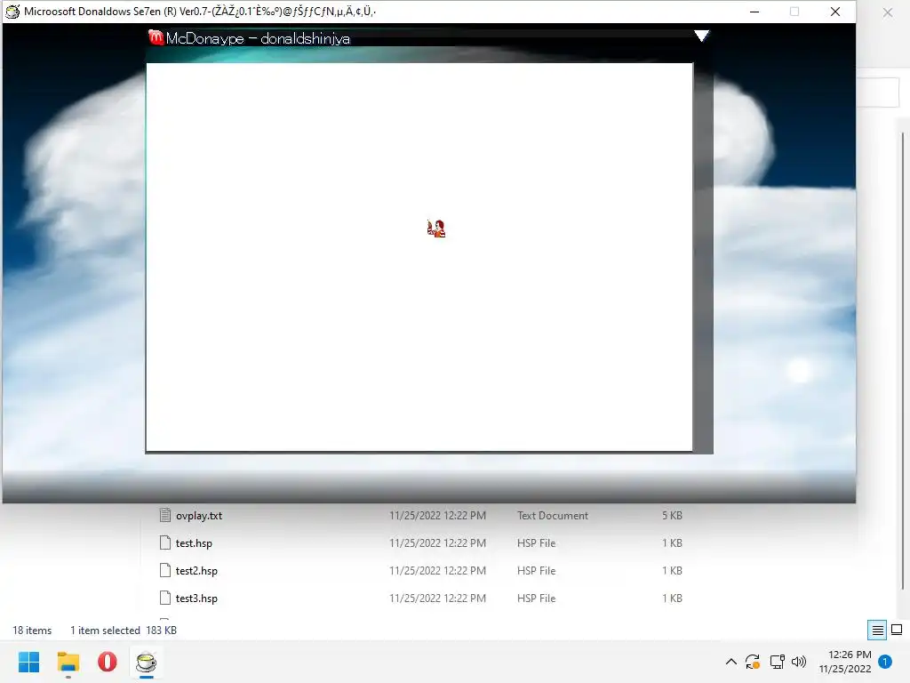
Task: Click the 'Text Document' type cell
Action: (x=553, y=515)
